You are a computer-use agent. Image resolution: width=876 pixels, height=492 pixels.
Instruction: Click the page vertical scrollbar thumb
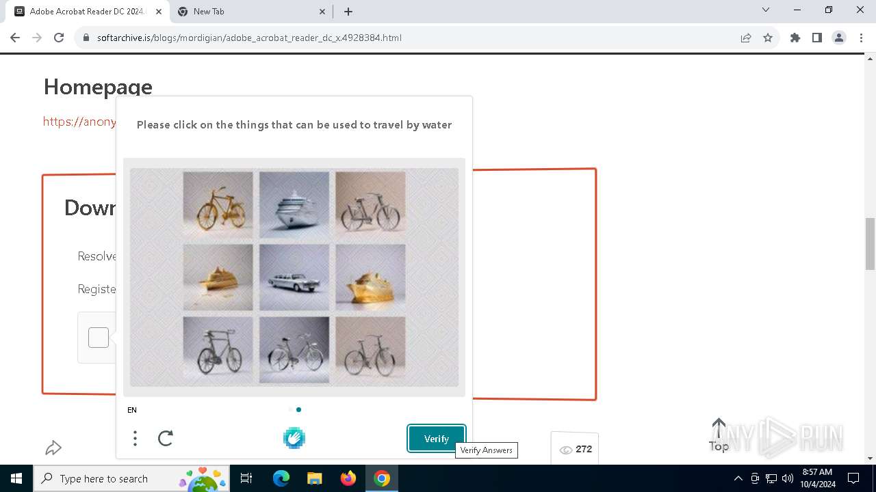point(870,244)
